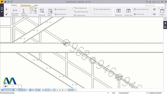The image size is (167, 94).
Task: Click 'Current phase: 1' in status bar
Action: 124,93
